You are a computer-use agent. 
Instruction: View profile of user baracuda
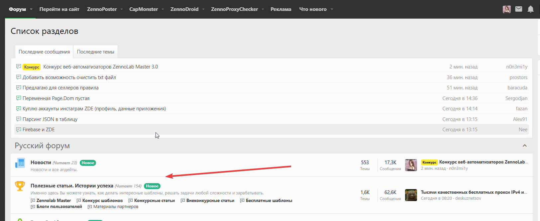click(517, 88)
